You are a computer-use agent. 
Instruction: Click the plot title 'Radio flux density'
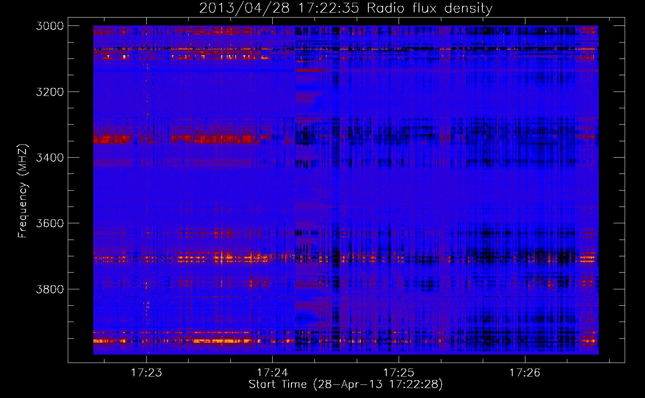[x=430, y=8]
